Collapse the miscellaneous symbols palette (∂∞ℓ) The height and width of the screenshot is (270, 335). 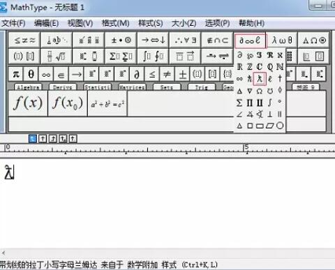[x=250, y=40]
